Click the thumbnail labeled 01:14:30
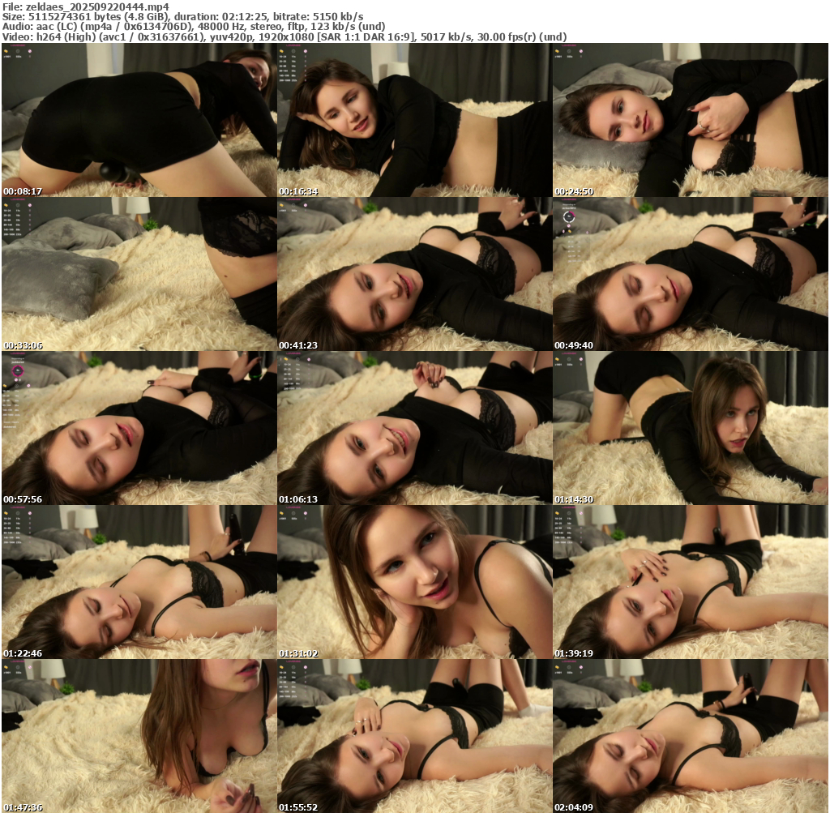This screenshot has height=813, width=830. (690, 428)
